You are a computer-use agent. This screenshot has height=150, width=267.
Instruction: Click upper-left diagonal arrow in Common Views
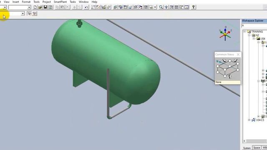[x=224, y=60]
